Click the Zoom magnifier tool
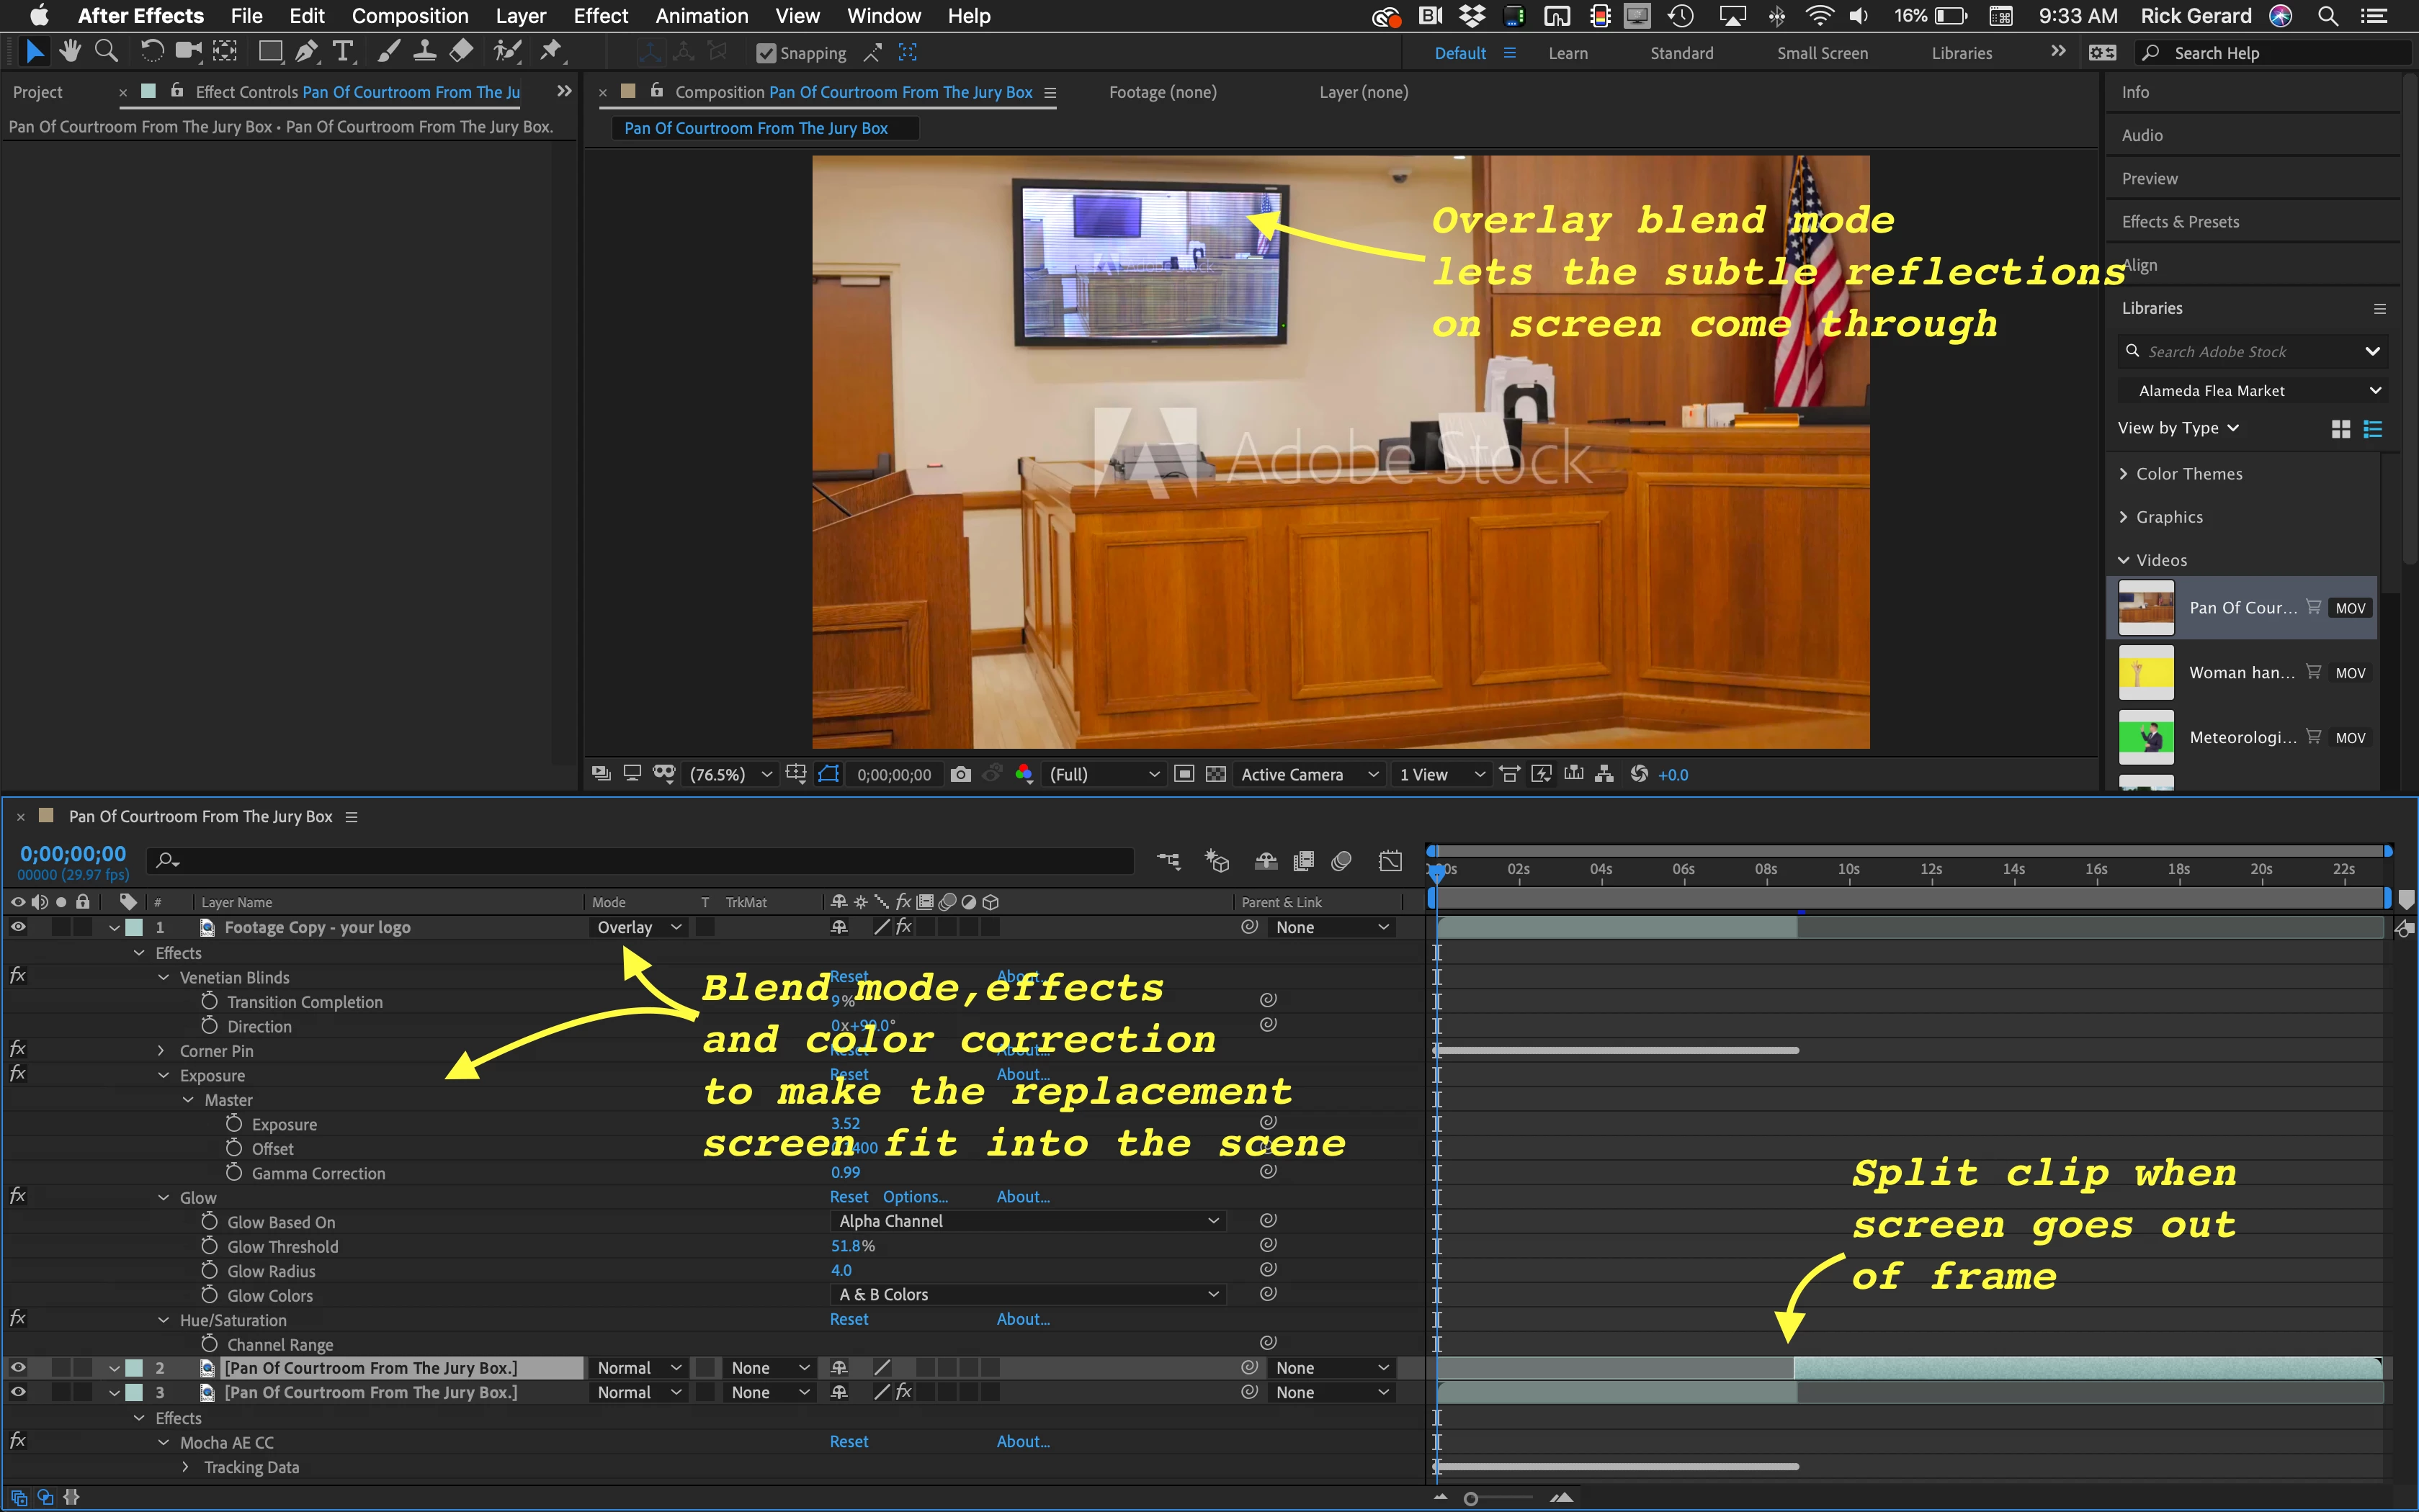 (x=105, y=51)
